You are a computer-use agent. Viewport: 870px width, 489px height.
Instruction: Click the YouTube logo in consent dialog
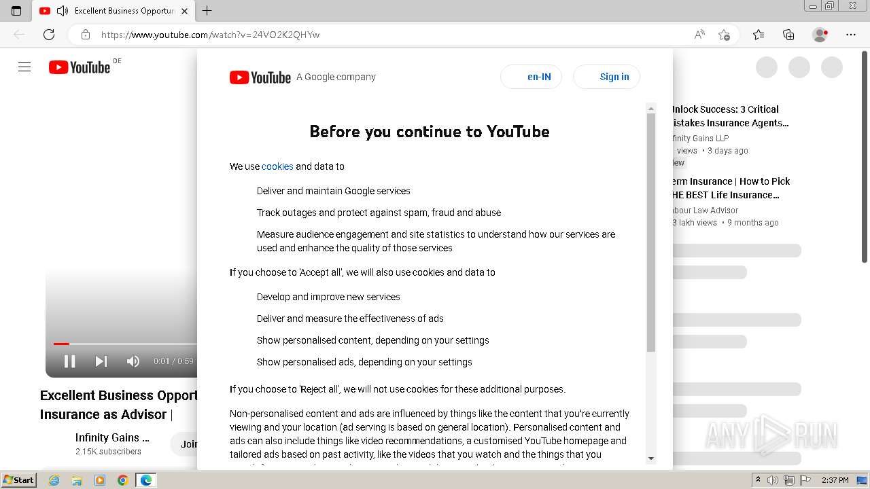click(x=260, y=77)
